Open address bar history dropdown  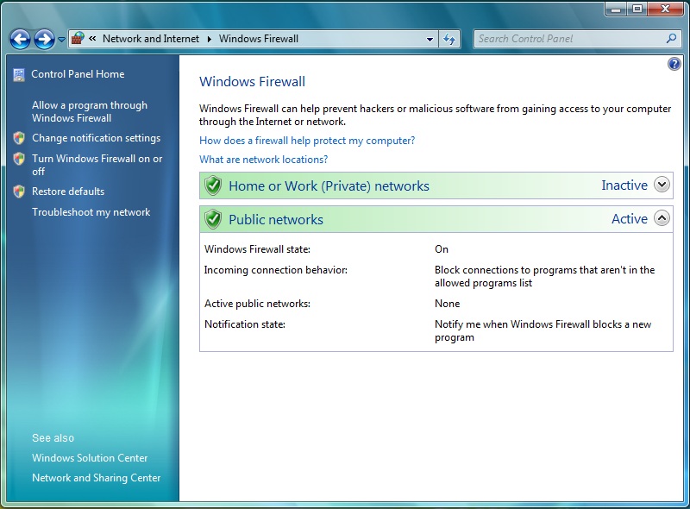pyautogui.click(x=430, y=39)
